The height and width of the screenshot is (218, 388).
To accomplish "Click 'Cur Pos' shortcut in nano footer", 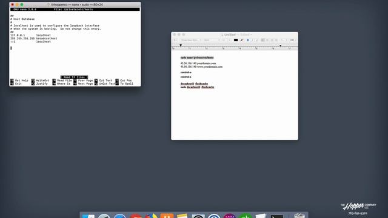I will (x=124, y=81).
